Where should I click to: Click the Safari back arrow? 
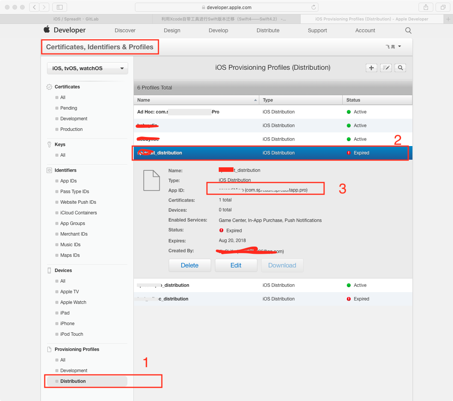(x=34, y=7)
